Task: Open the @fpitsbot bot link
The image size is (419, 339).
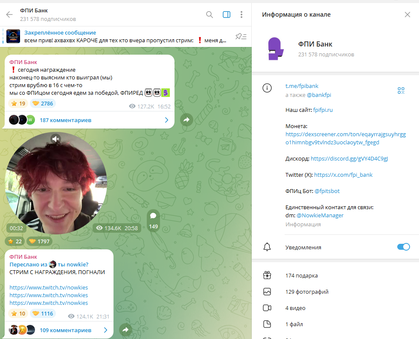Action: pos(327,191)
